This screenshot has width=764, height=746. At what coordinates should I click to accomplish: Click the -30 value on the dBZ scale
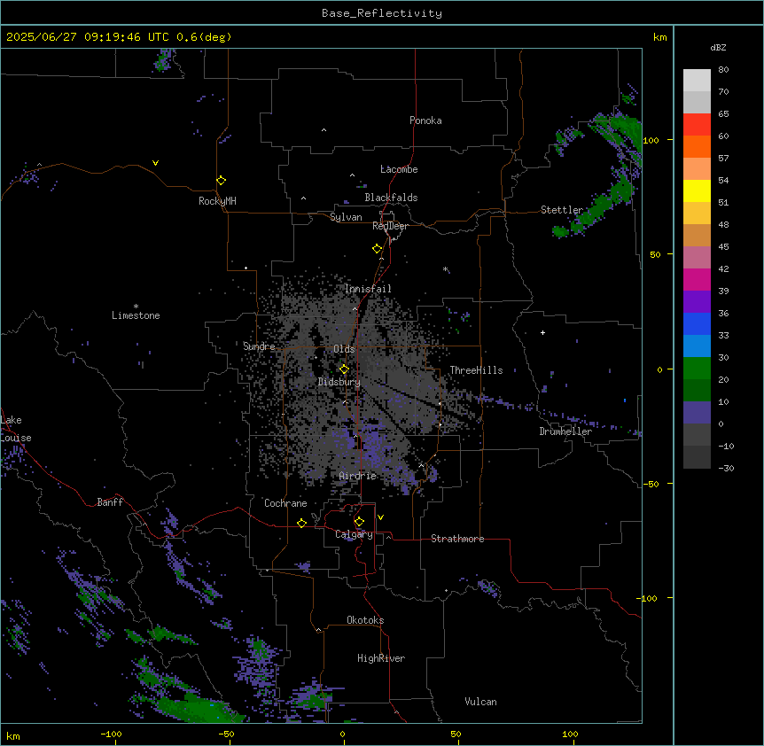[x=726, y=469]
